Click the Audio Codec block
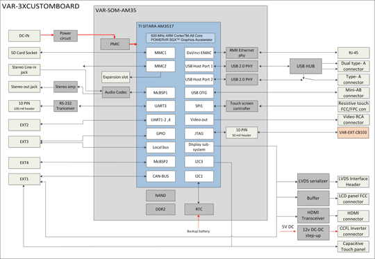 [x=116, y=92]
